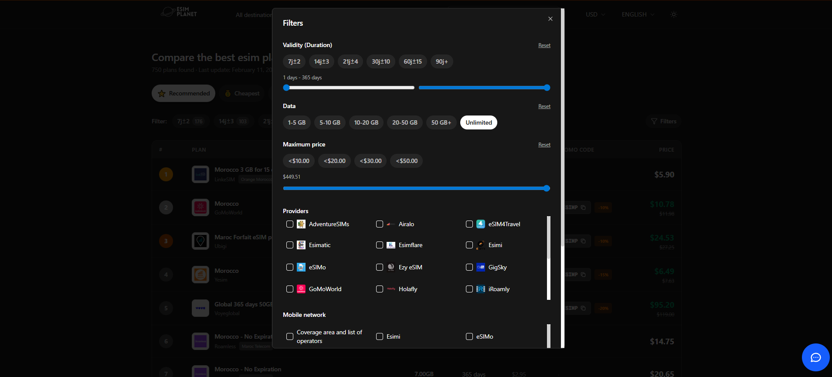Open the USD currency dropdown
This screenshot has height=377, width=832.
[x=595, y=14]
